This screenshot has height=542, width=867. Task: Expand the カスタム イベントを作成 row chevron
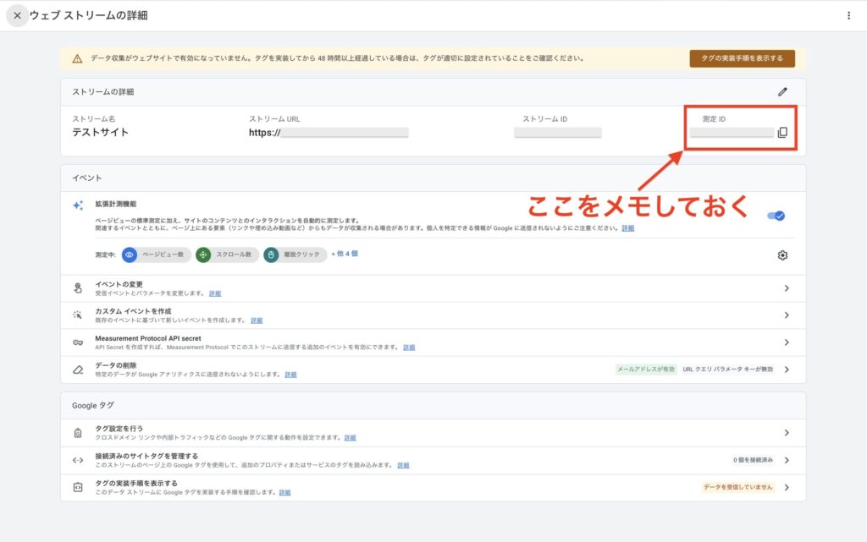(786, 315)
